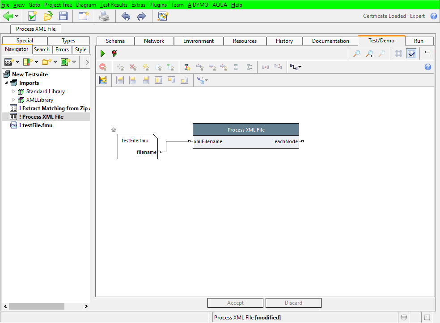Click the navigator horizontal scrollbar thumb

point(36,306)
